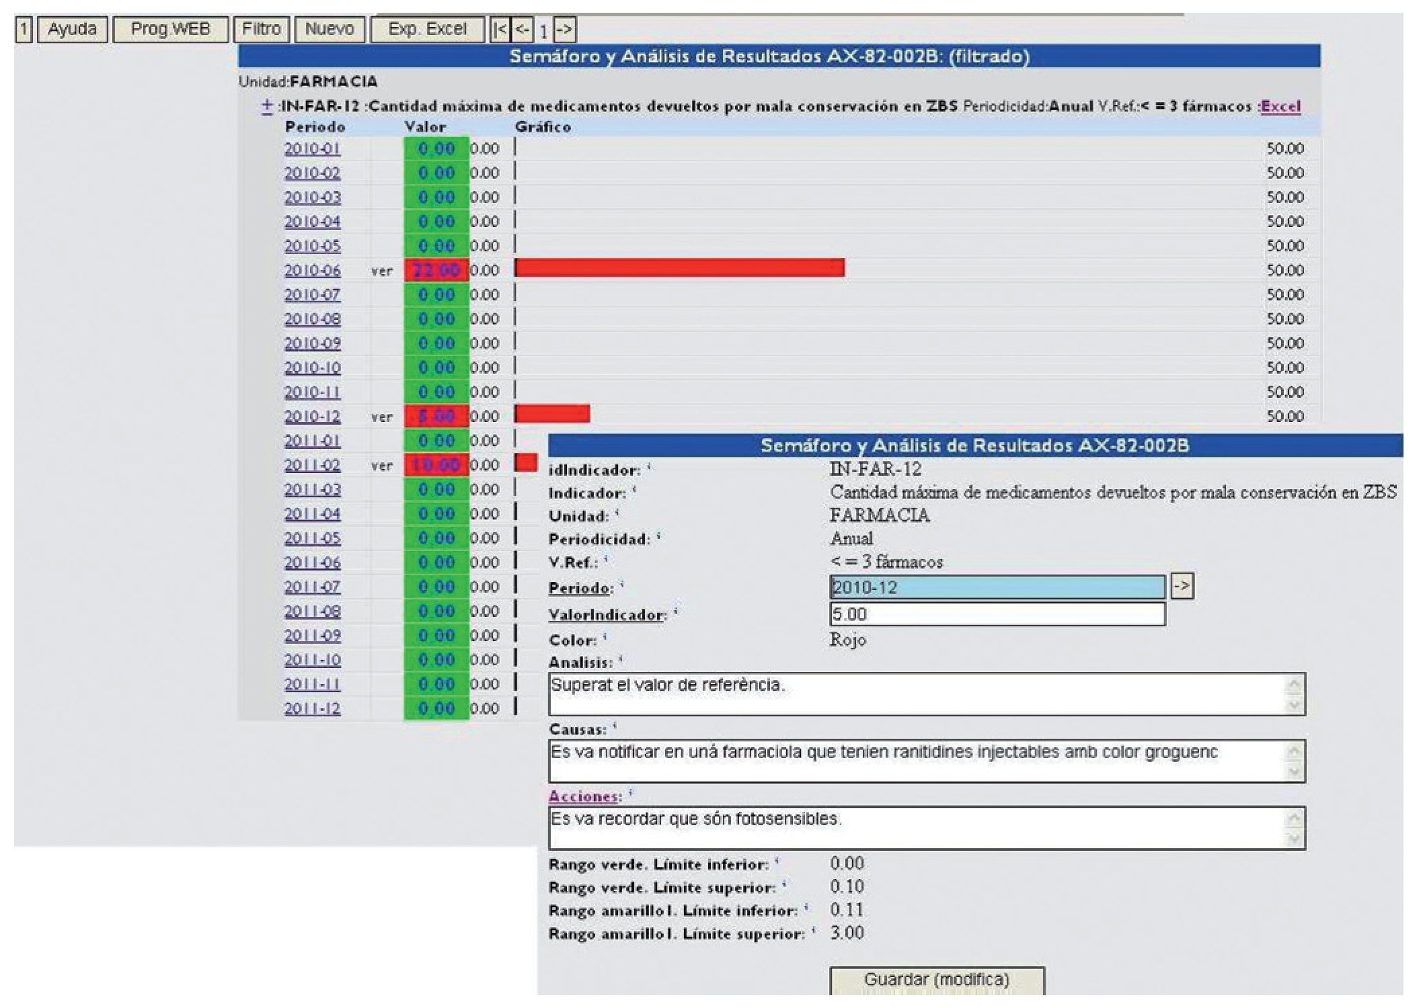Open the 2010-06 period link
This screenshot has height=1008, width=1423.
click(x=312, y=270)
